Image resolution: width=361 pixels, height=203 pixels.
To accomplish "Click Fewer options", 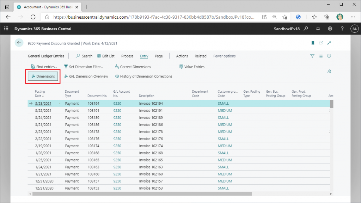I will click(224, 56).
